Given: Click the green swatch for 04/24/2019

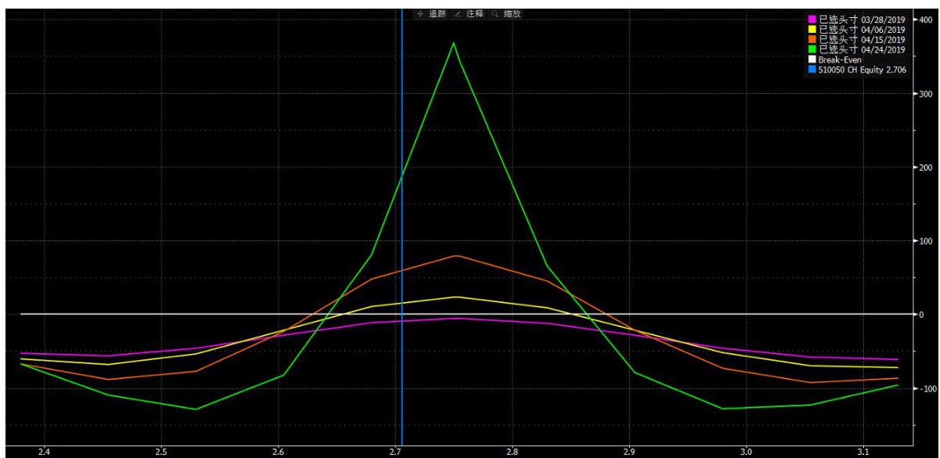Looking at the screenshot, I should click(812, 49).
